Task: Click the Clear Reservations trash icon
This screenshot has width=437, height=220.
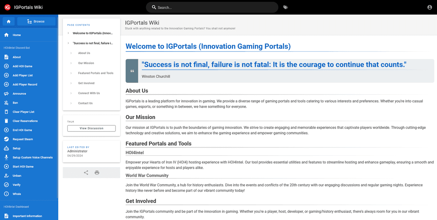Action: click(6, 121)
